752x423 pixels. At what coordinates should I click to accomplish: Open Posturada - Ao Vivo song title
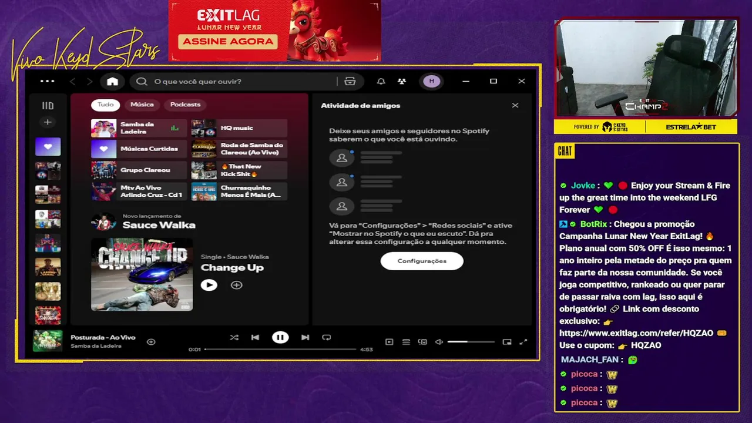pos(103,338)
